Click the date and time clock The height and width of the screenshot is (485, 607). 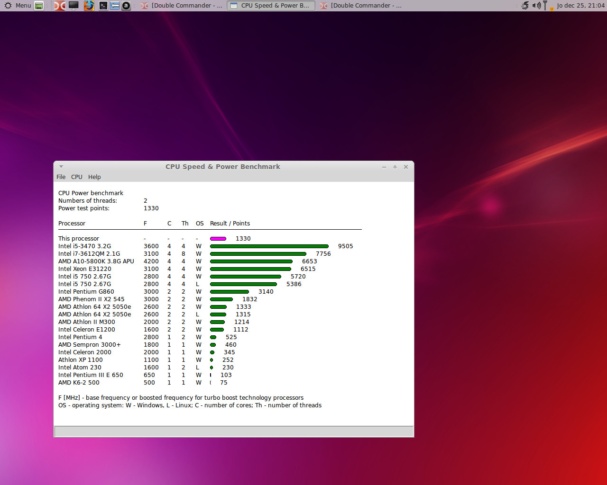click(x=580, y=6)
